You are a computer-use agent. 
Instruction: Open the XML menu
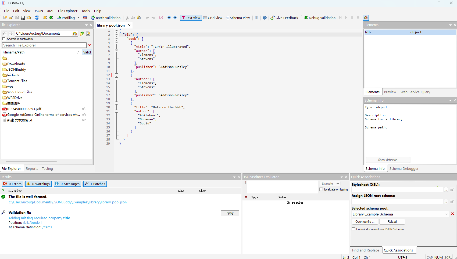coord(51,11)
